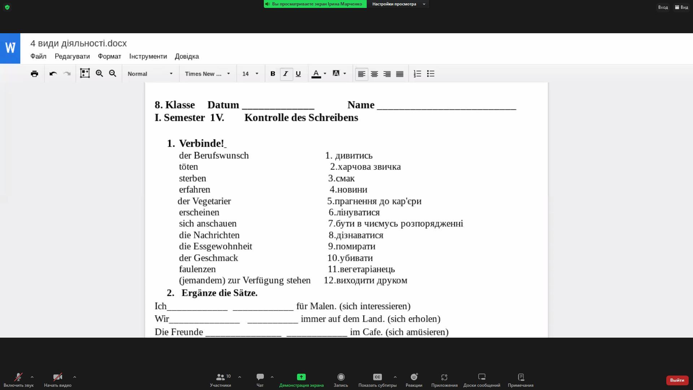The height and width of the screenshot is (390, 693).
Task: Click the Word W app icon
Action: pos(10,48)
